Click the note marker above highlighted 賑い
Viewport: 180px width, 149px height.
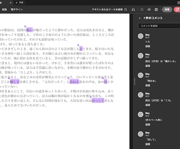click(25, 26)
